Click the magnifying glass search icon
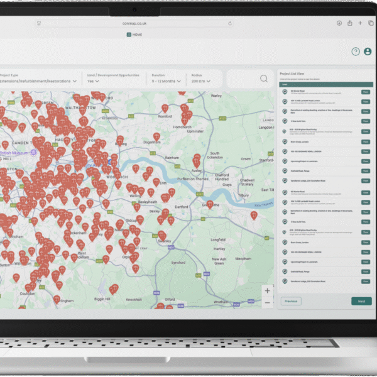Viewport: 377px width, 377px height. click(x=264, y=79)
